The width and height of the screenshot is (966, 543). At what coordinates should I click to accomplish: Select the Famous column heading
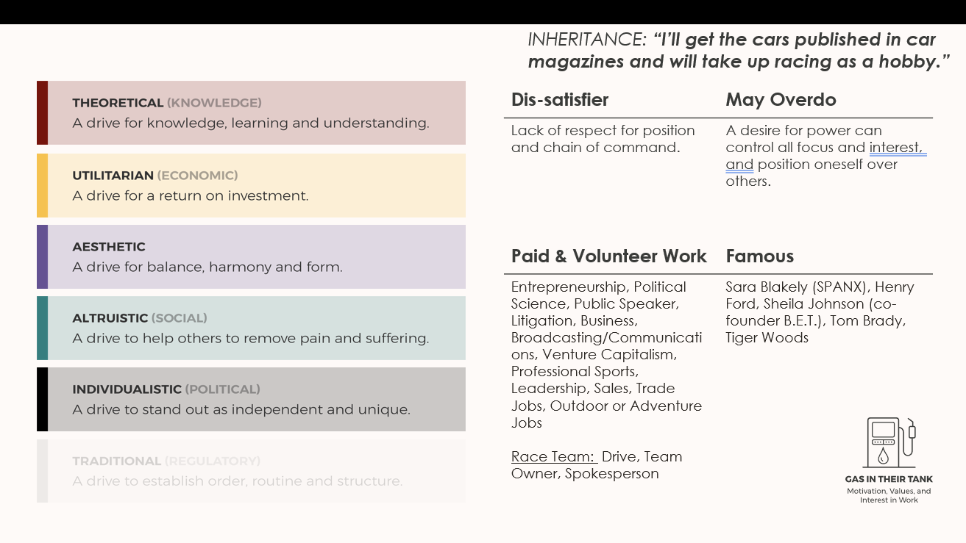(x=759, y=256)
